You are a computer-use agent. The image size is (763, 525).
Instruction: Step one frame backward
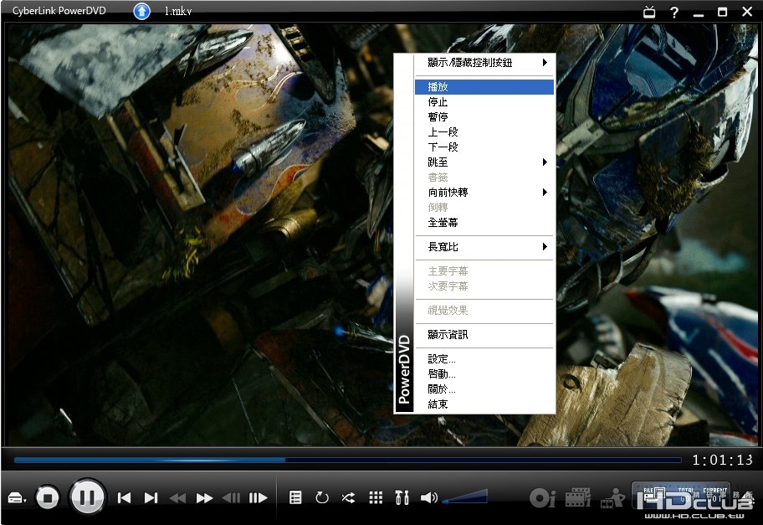231,497
